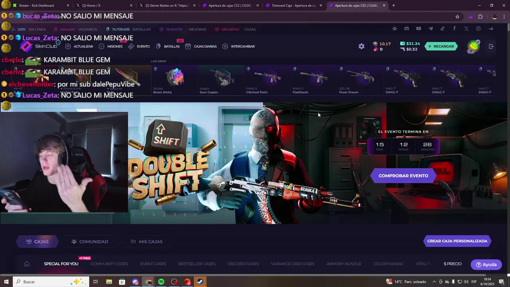Open Steam from the taskbar
510x287 pixels.
coord(200,282)
